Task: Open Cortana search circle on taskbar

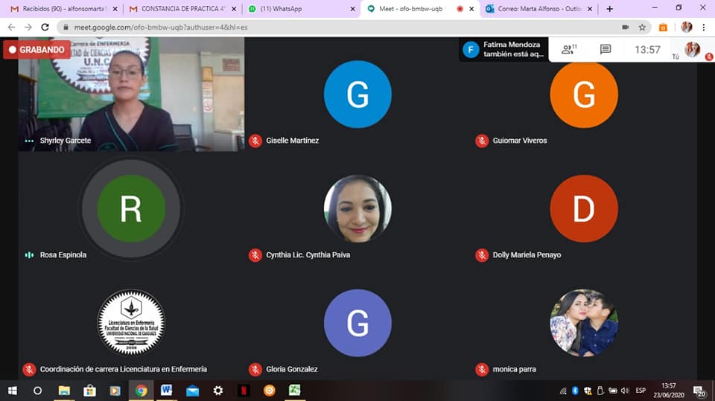Action: [38, 391]
